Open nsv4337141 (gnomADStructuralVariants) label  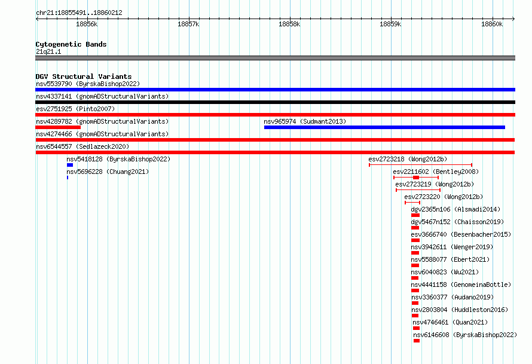(102, 96)
